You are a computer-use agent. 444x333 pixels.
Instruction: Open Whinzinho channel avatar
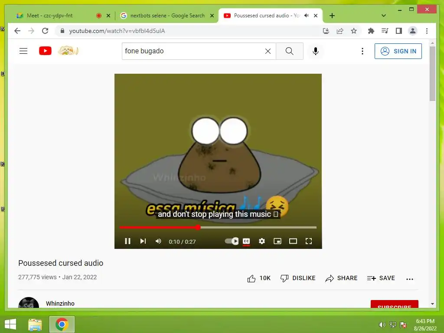[x=29, y=303]
